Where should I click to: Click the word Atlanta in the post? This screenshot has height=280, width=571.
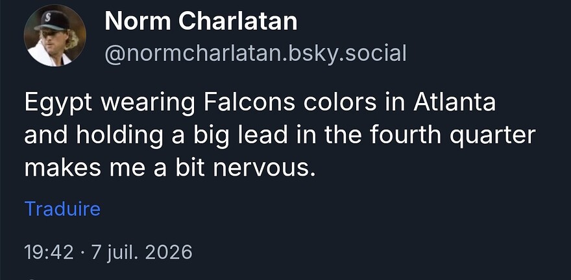(x=454, y=102)
